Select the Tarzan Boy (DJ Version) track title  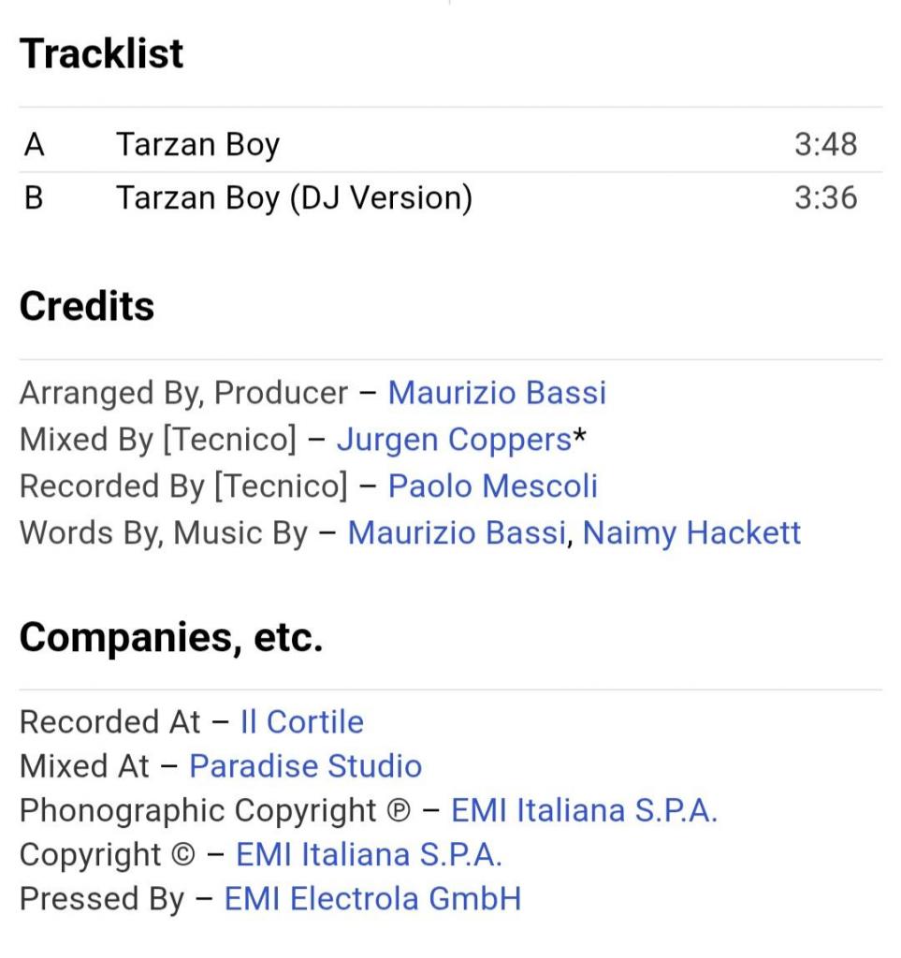[294, 198]
